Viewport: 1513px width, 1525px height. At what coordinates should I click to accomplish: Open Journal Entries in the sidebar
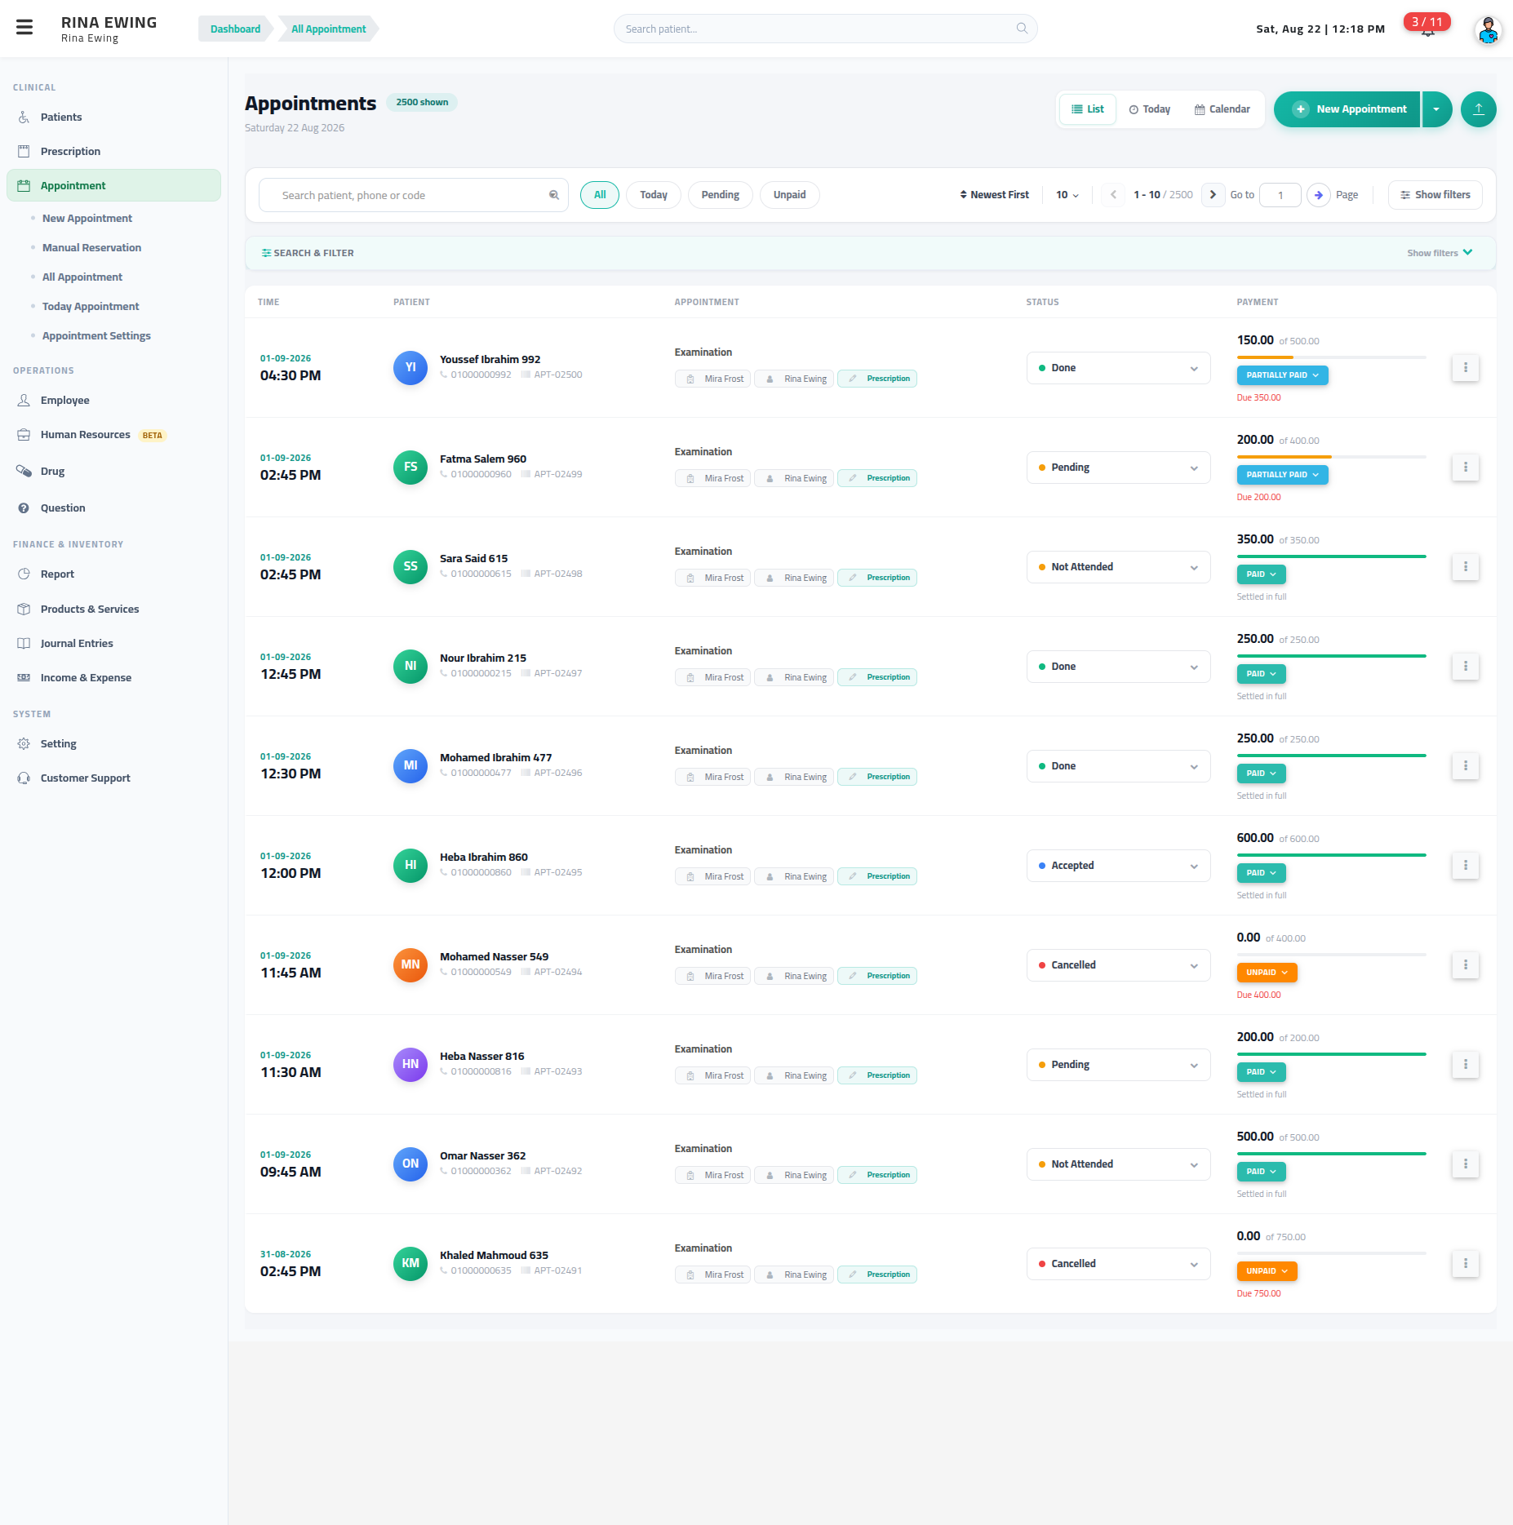click(113, 644)
